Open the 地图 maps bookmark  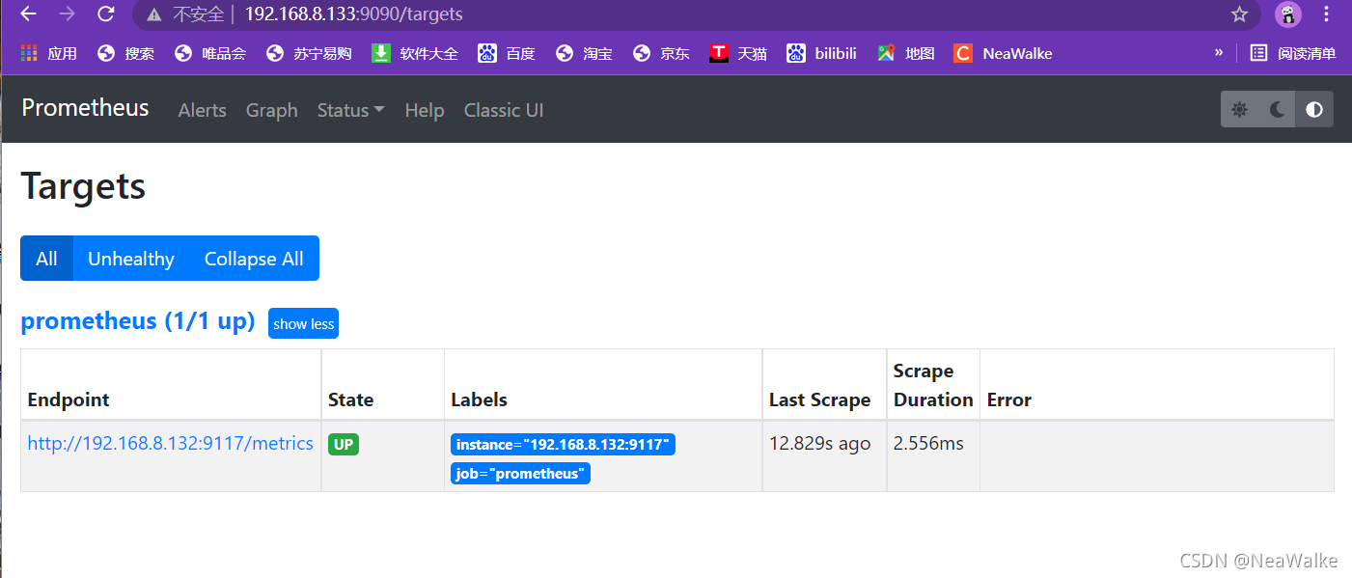906,53
